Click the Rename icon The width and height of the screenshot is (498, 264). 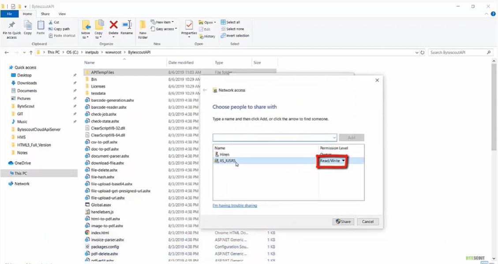click(x=127, y=25)
